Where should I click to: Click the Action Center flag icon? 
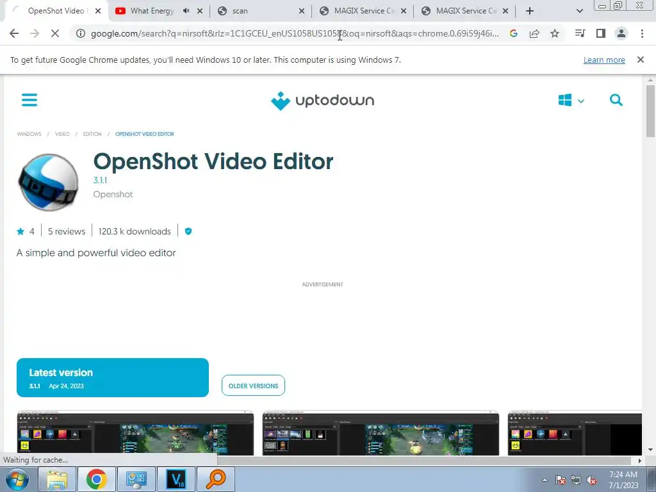pos(561,480)
